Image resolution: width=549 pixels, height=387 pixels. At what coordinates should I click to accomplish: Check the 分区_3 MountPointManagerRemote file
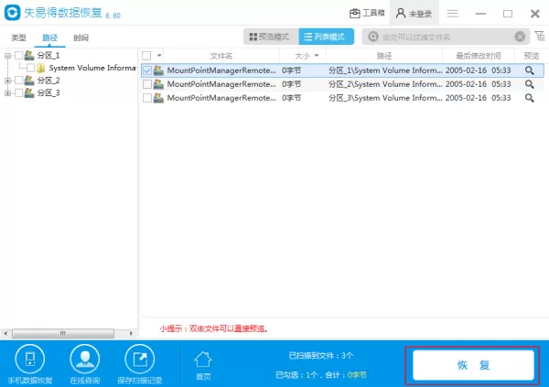pos(147,98)
